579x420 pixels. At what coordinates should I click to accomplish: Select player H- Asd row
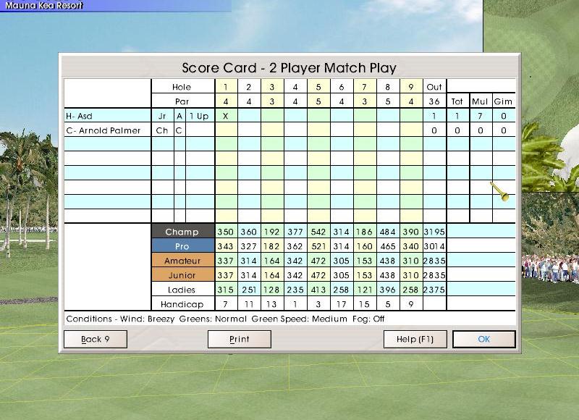pos(107,116)
